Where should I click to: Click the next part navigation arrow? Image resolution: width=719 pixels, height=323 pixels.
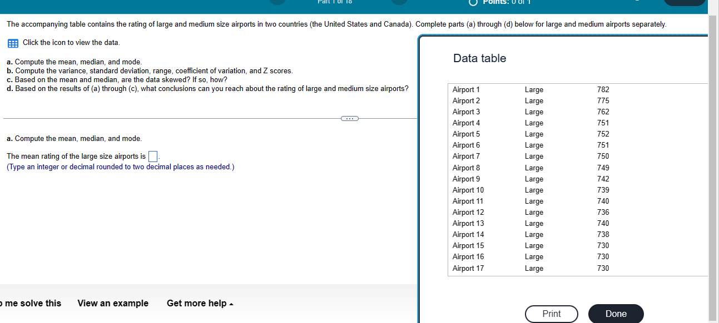point(399,2)
